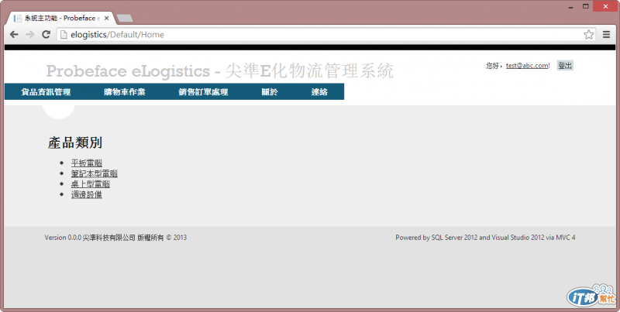
Task: Click the browser forward arrow
Action: coord(30,34)
